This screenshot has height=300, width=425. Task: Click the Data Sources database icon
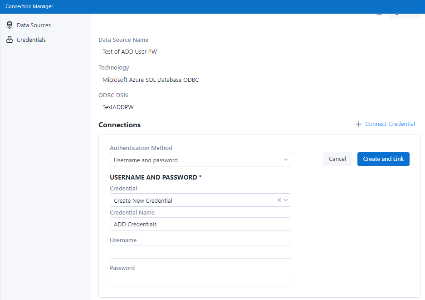[10, 25]
